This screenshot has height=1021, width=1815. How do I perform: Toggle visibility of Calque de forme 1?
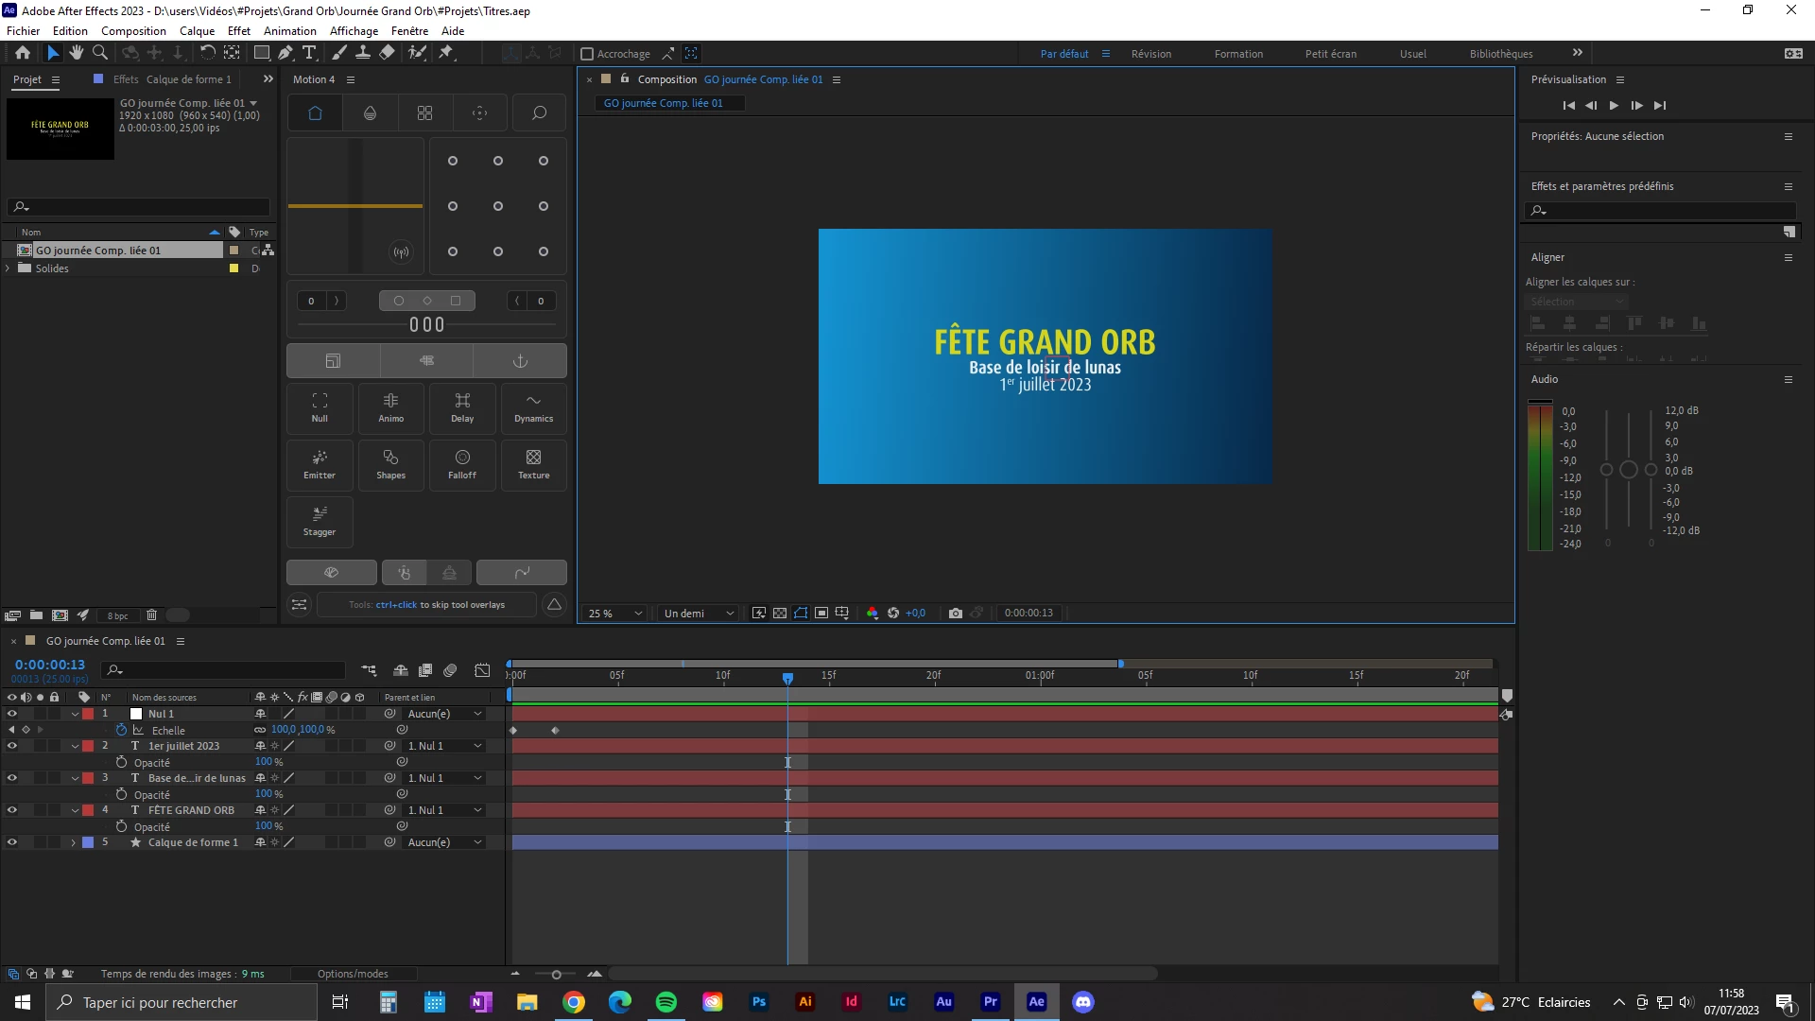[12, 842]
